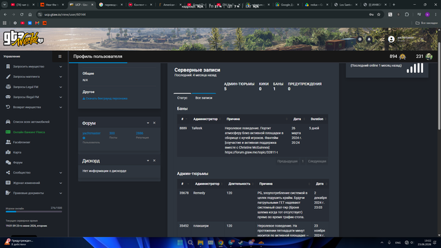Viewport: 441px width, 248px height.
Task: Sort Баны table by Duration column
Action: (x=317, y=119)
